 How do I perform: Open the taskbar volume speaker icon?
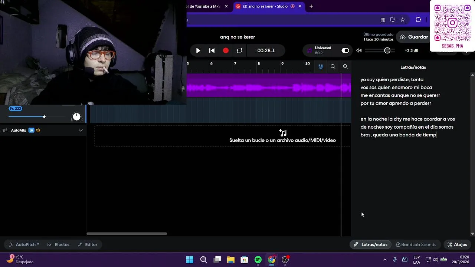(436, 260)
